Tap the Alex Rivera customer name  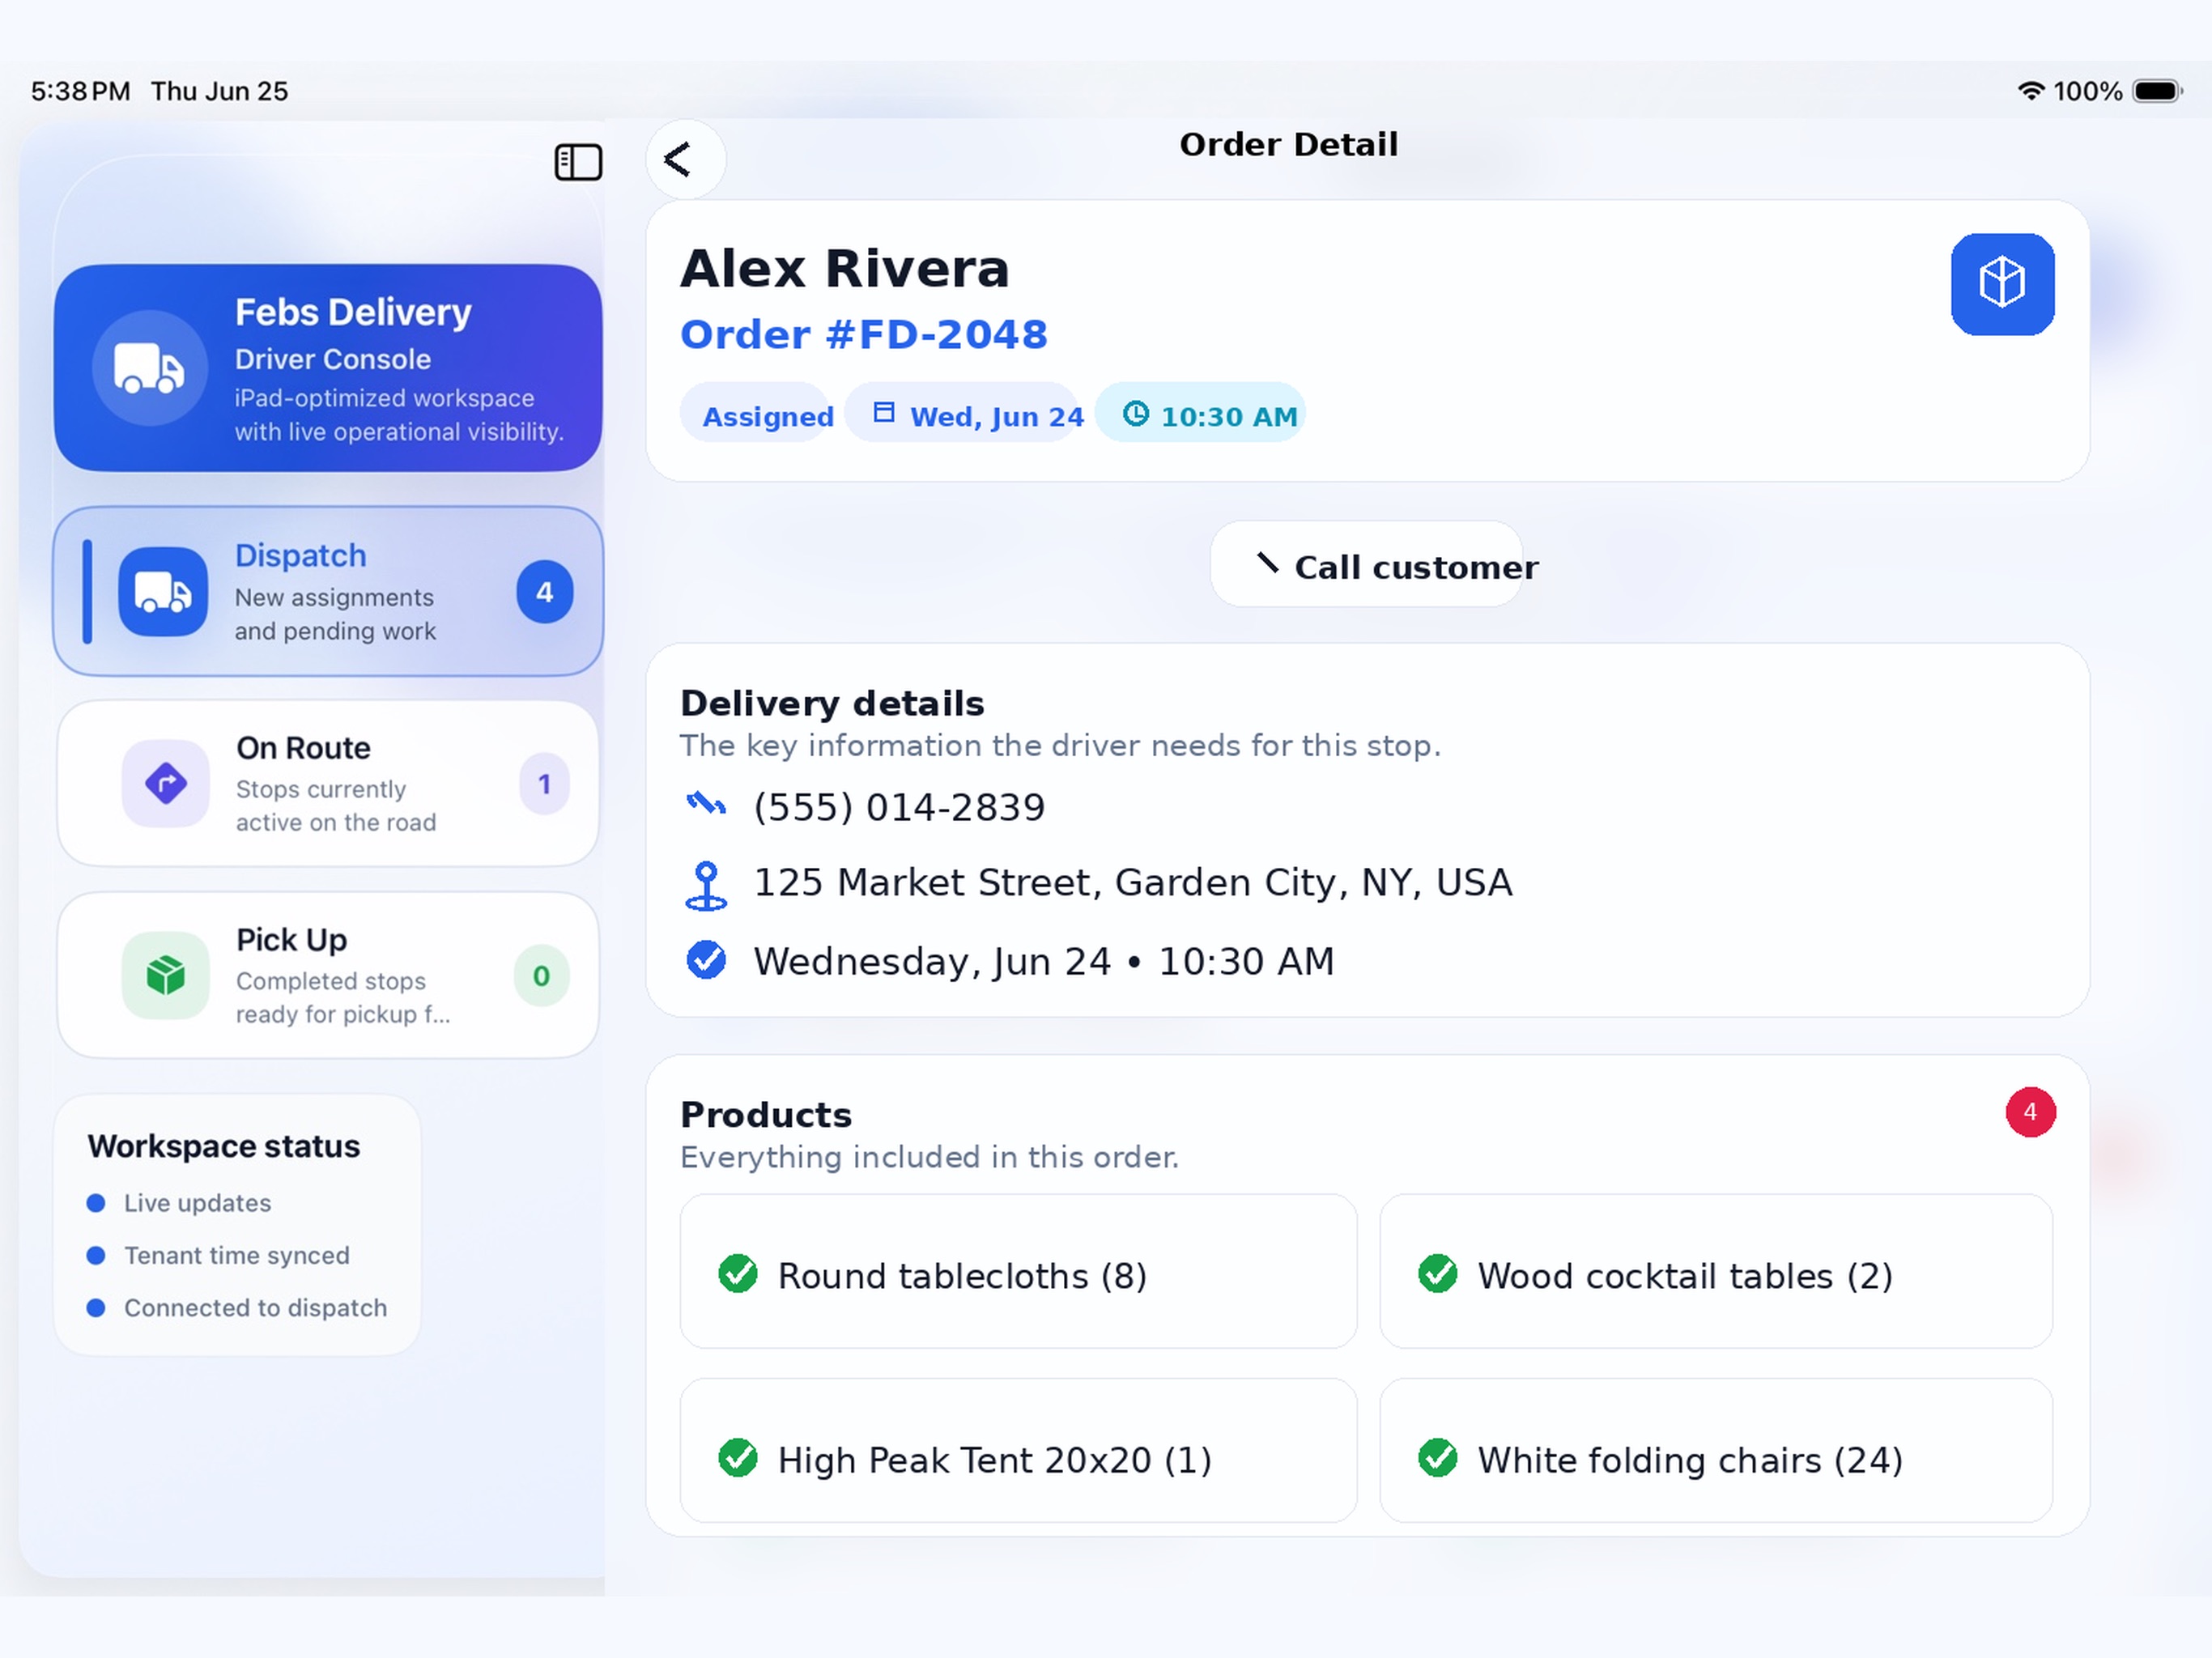(845, 269)
